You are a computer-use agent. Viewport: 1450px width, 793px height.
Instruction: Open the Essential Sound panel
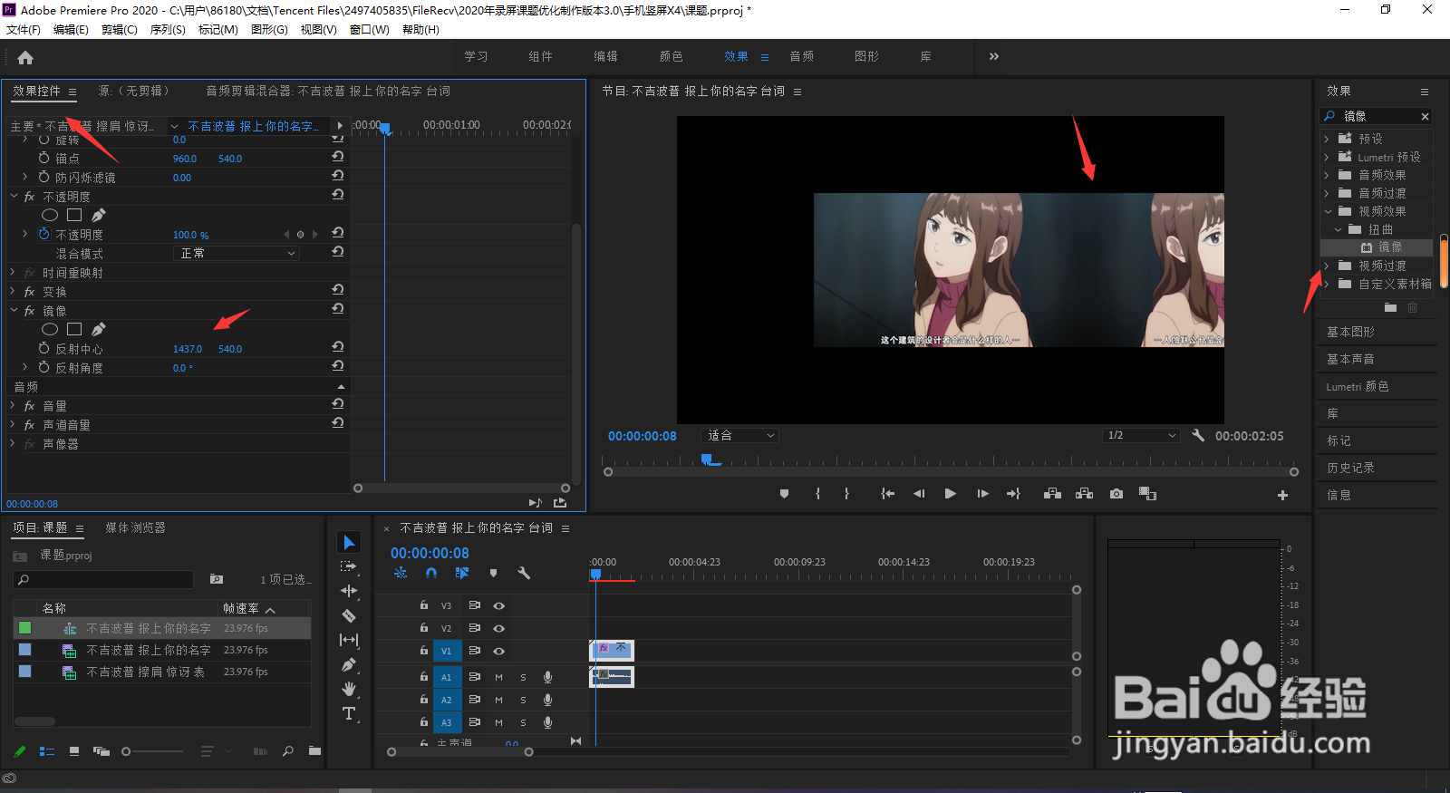(x=1350, y=359)
